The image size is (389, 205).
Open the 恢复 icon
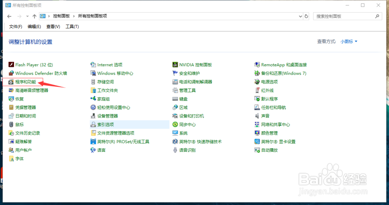coord(11,99)
